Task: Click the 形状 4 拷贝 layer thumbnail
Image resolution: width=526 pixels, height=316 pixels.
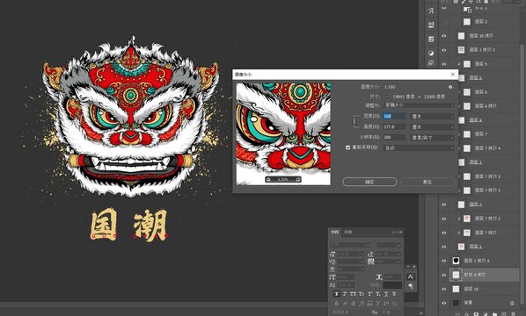Action: (456, 275)
